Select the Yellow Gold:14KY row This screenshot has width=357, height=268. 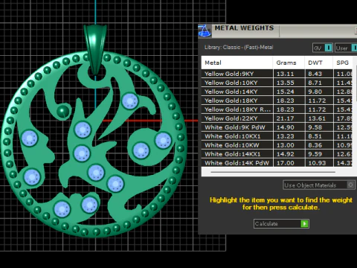(277, 92)
